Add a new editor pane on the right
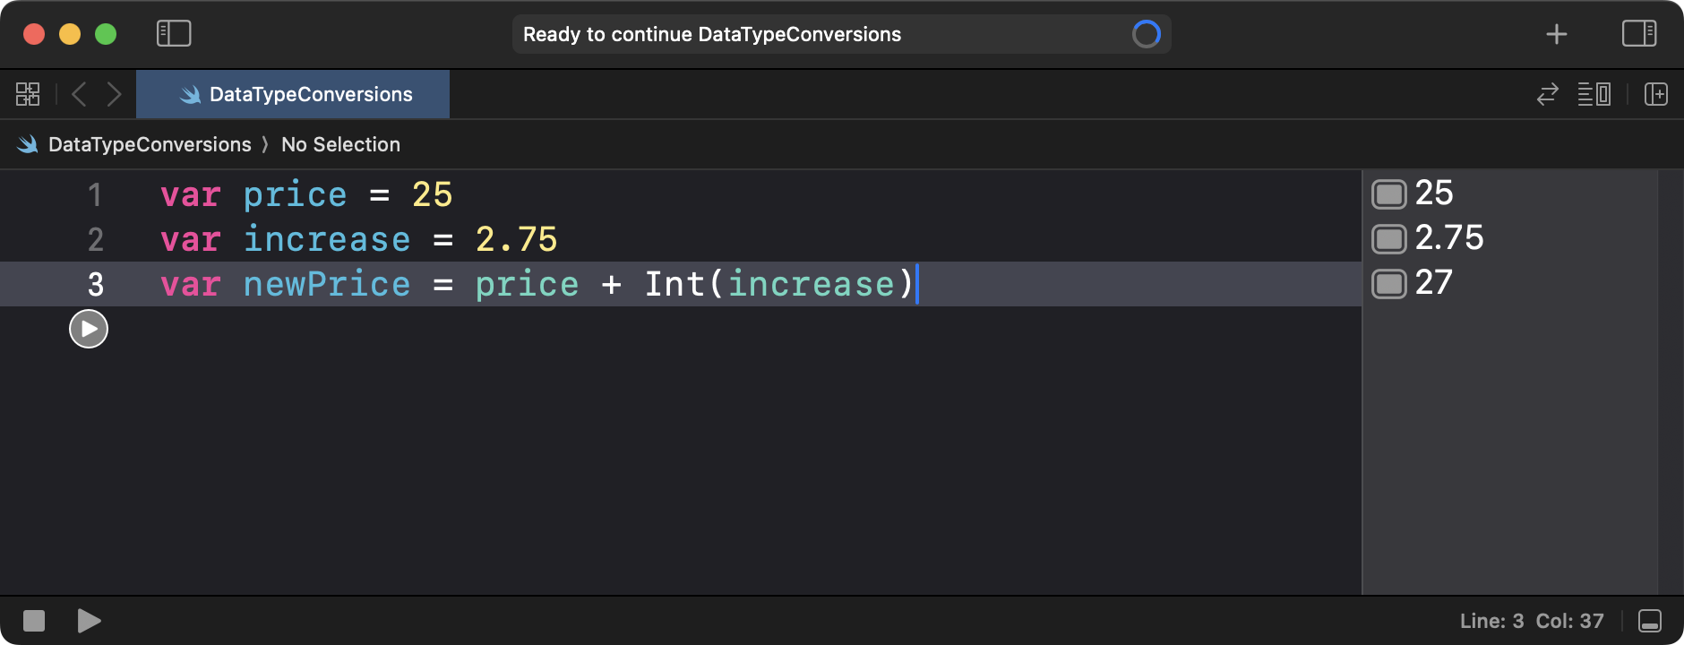The height and width of the screenshot is (645, 1684). click(x=1655, y=94)
